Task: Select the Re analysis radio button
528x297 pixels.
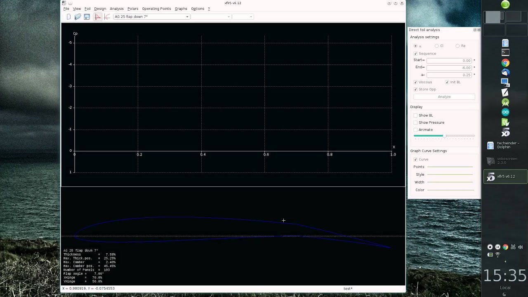Action: [x=458, y=46]
